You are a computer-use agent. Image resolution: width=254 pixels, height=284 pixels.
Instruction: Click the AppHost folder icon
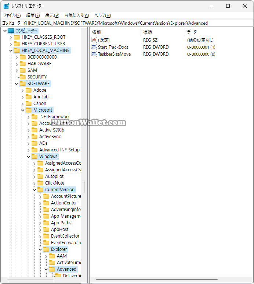pyautogui.click(x=46, y=229)
